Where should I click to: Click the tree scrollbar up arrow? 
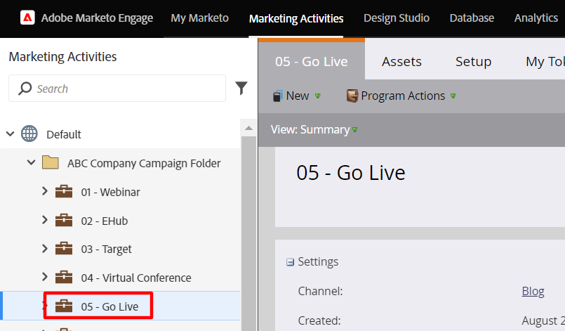click(248, 128)
